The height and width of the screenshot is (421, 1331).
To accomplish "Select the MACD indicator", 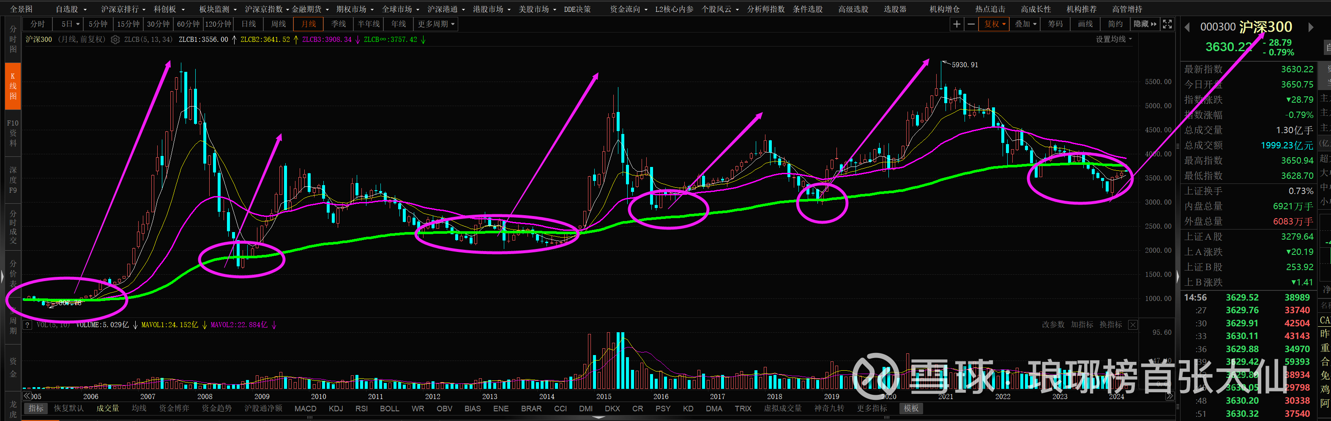I will pyautogui.click(x=305, y=409).
